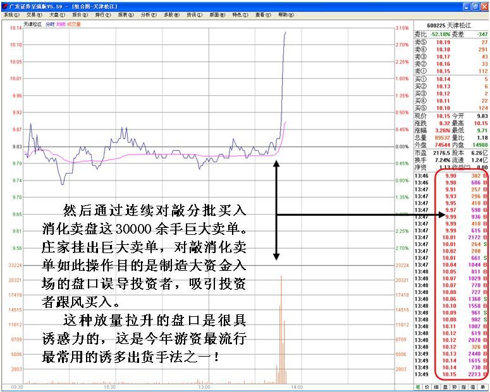Open the 分析 menu

point(149,15)
